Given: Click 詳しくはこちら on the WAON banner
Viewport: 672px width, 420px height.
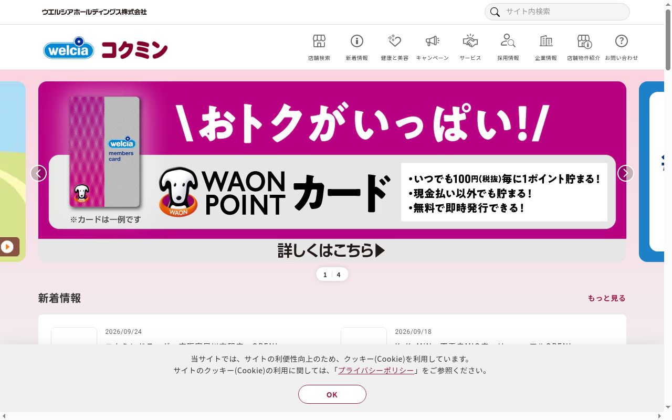Looking at the screenshot, I should tap(332, 250).
